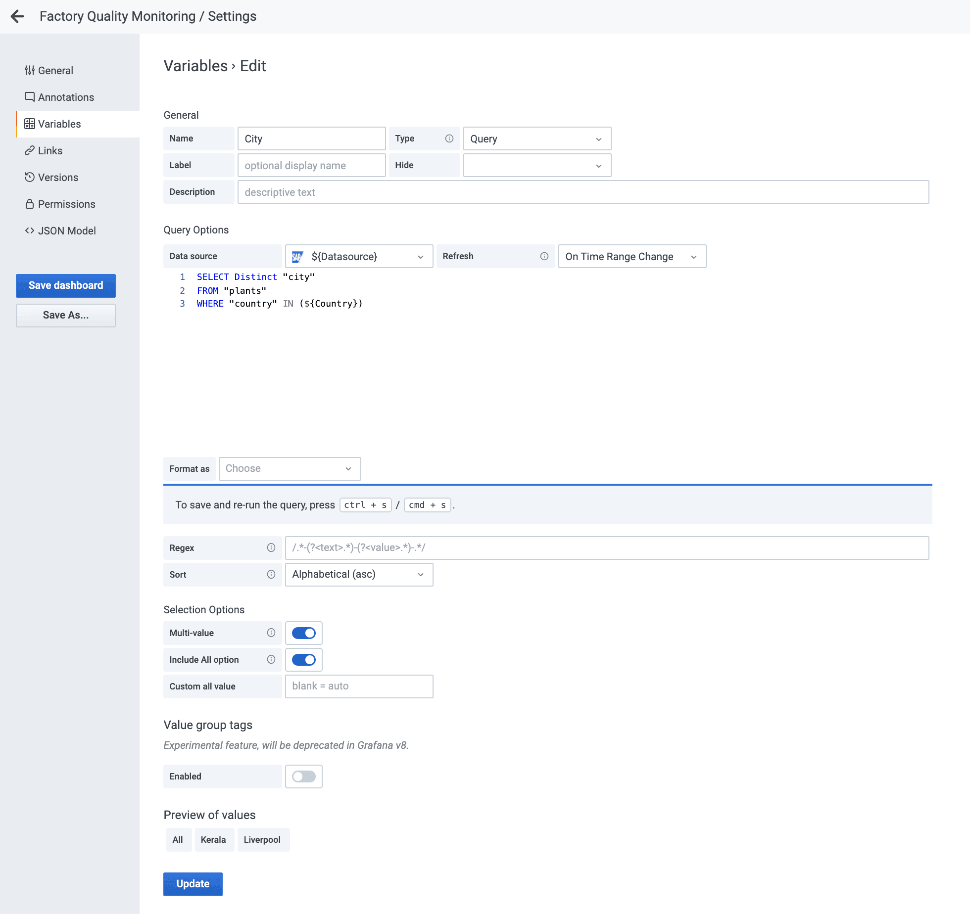Image resolution: width=970 pixels, height=914 pixels.
Task: Click the Regex info icon
Action: tap(271, 548)
